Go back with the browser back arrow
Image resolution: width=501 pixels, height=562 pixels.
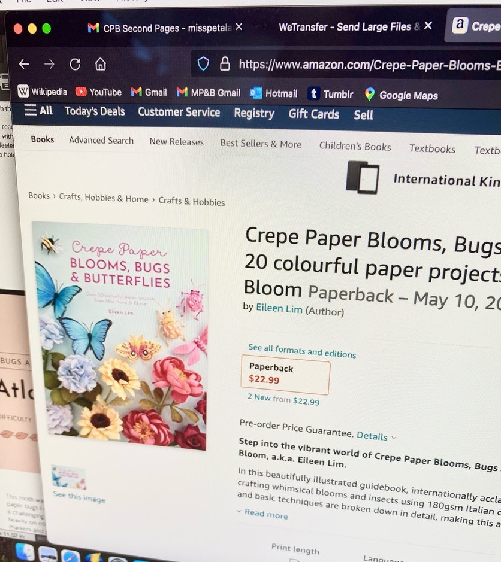(24, 64)
